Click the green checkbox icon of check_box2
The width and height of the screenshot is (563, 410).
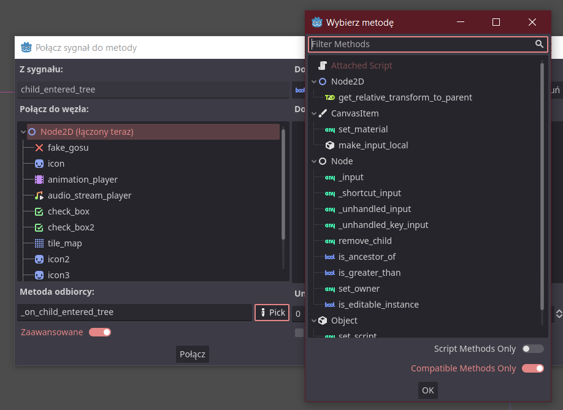coord(39,227)
